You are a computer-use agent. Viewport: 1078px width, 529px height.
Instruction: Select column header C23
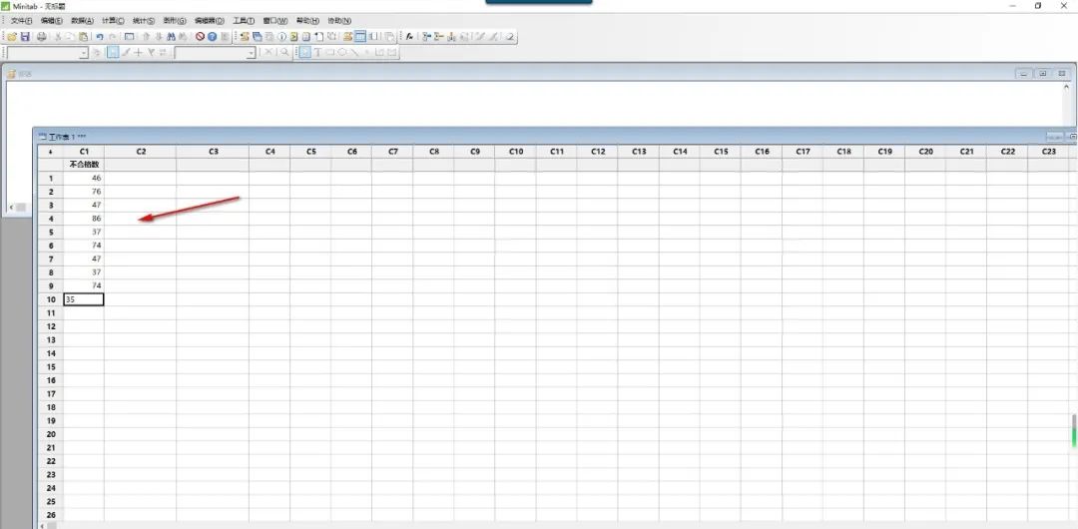(1048, 152)
